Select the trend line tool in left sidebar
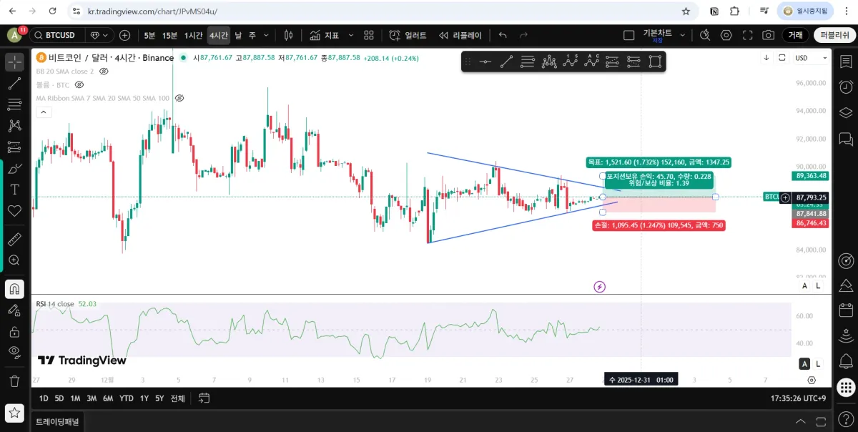This screenshot has height=432, width=858. coord(14,84)
